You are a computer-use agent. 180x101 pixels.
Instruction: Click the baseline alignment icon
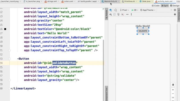(x=123, y=14)
